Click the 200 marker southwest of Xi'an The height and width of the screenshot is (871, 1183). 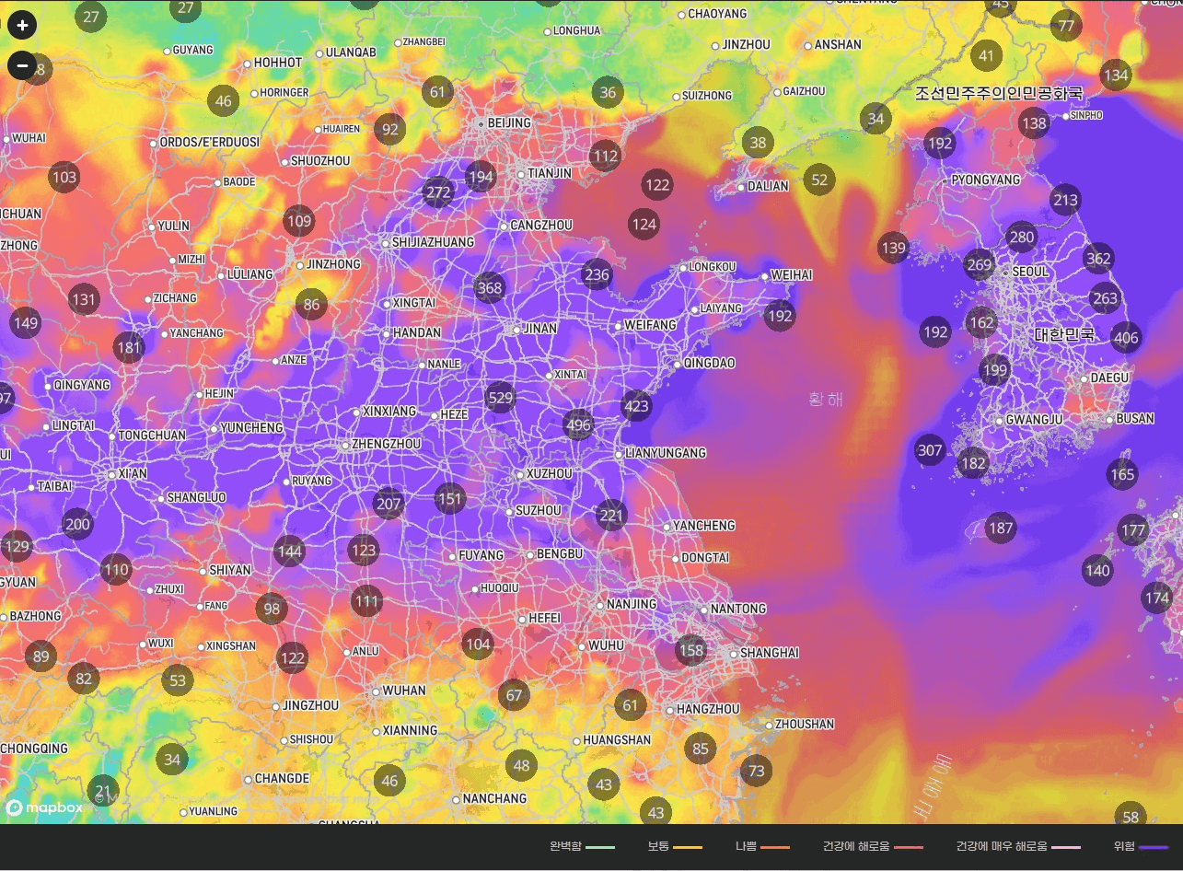pos(77,525)
